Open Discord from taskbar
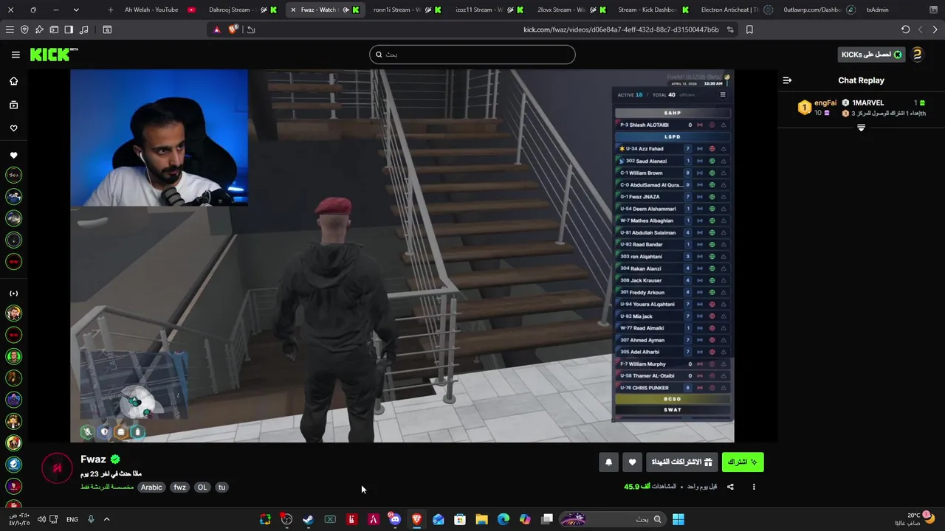This screenshot has height=531, width=945. 395,519
